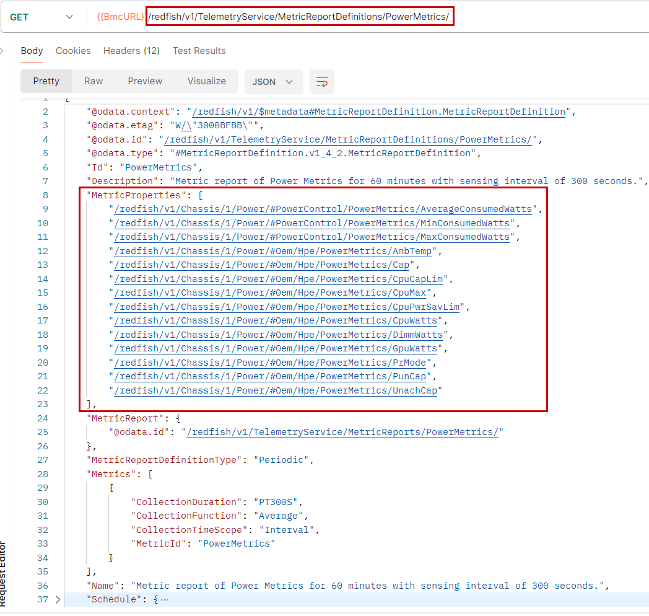Open the GET method dropdown
The image size is (649, 616).
pyautogui.click(x=41, y=17)
